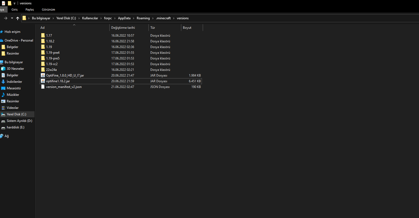Click the Yerel Disk (C:) drive icon in the sidebar

[x=3, y=114]
